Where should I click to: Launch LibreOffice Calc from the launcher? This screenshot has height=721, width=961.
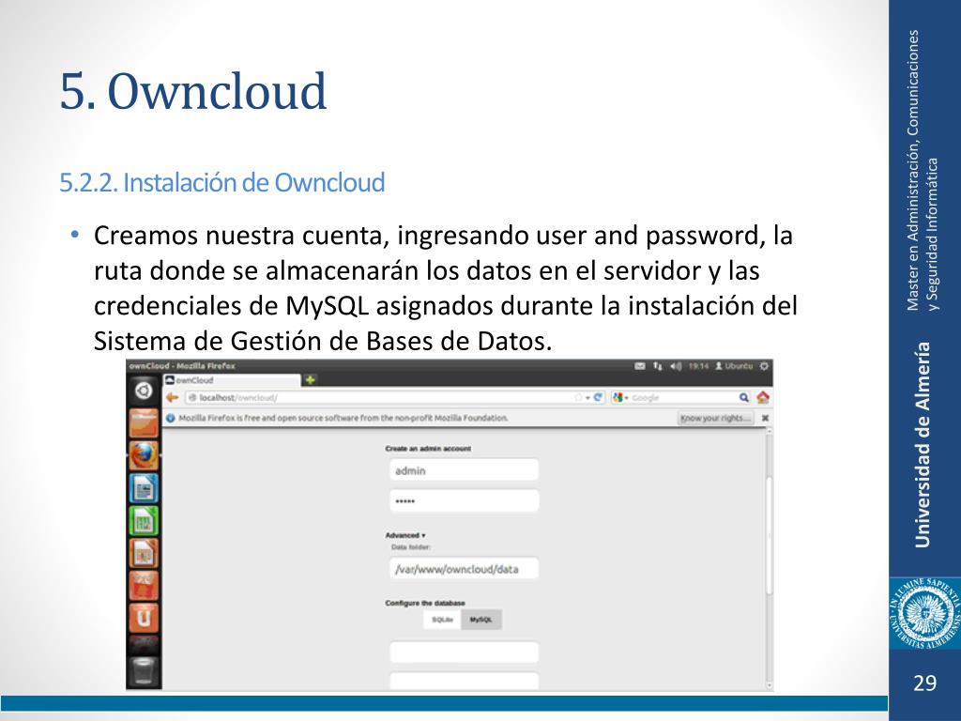(144, 520)
